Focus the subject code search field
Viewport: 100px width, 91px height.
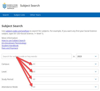point(37,56)
